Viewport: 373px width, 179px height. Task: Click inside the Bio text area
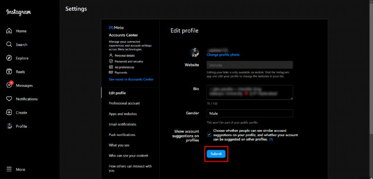tap(249, 92)
